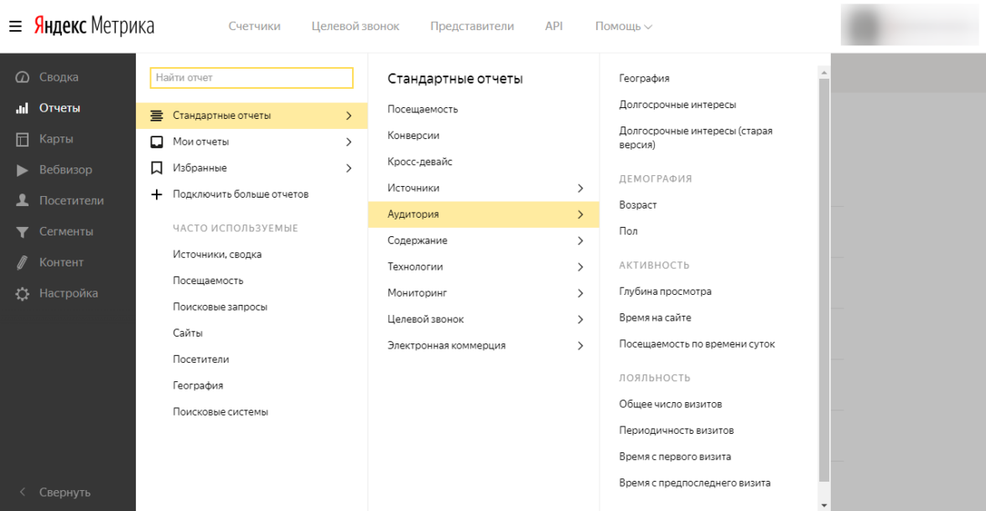
Task: Open the Глубина просмотра report
Action: (x=665, y=292)
